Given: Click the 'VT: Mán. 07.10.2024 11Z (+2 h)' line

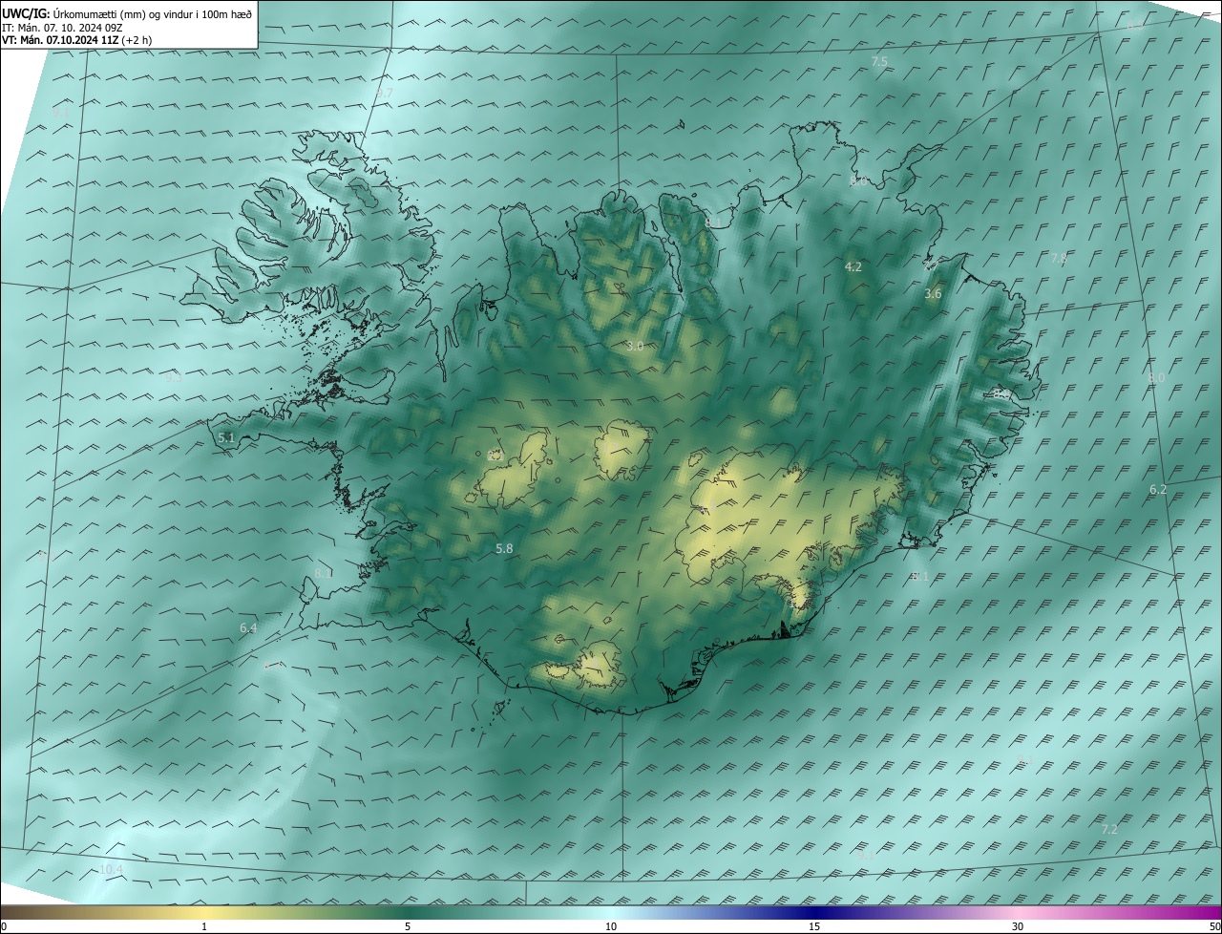Looking at the screenshot, I should 78,40.
